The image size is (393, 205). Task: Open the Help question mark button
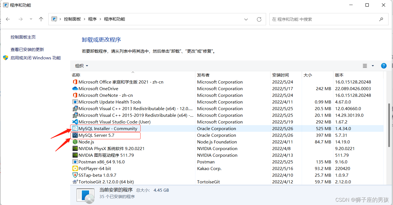(384, 66)
